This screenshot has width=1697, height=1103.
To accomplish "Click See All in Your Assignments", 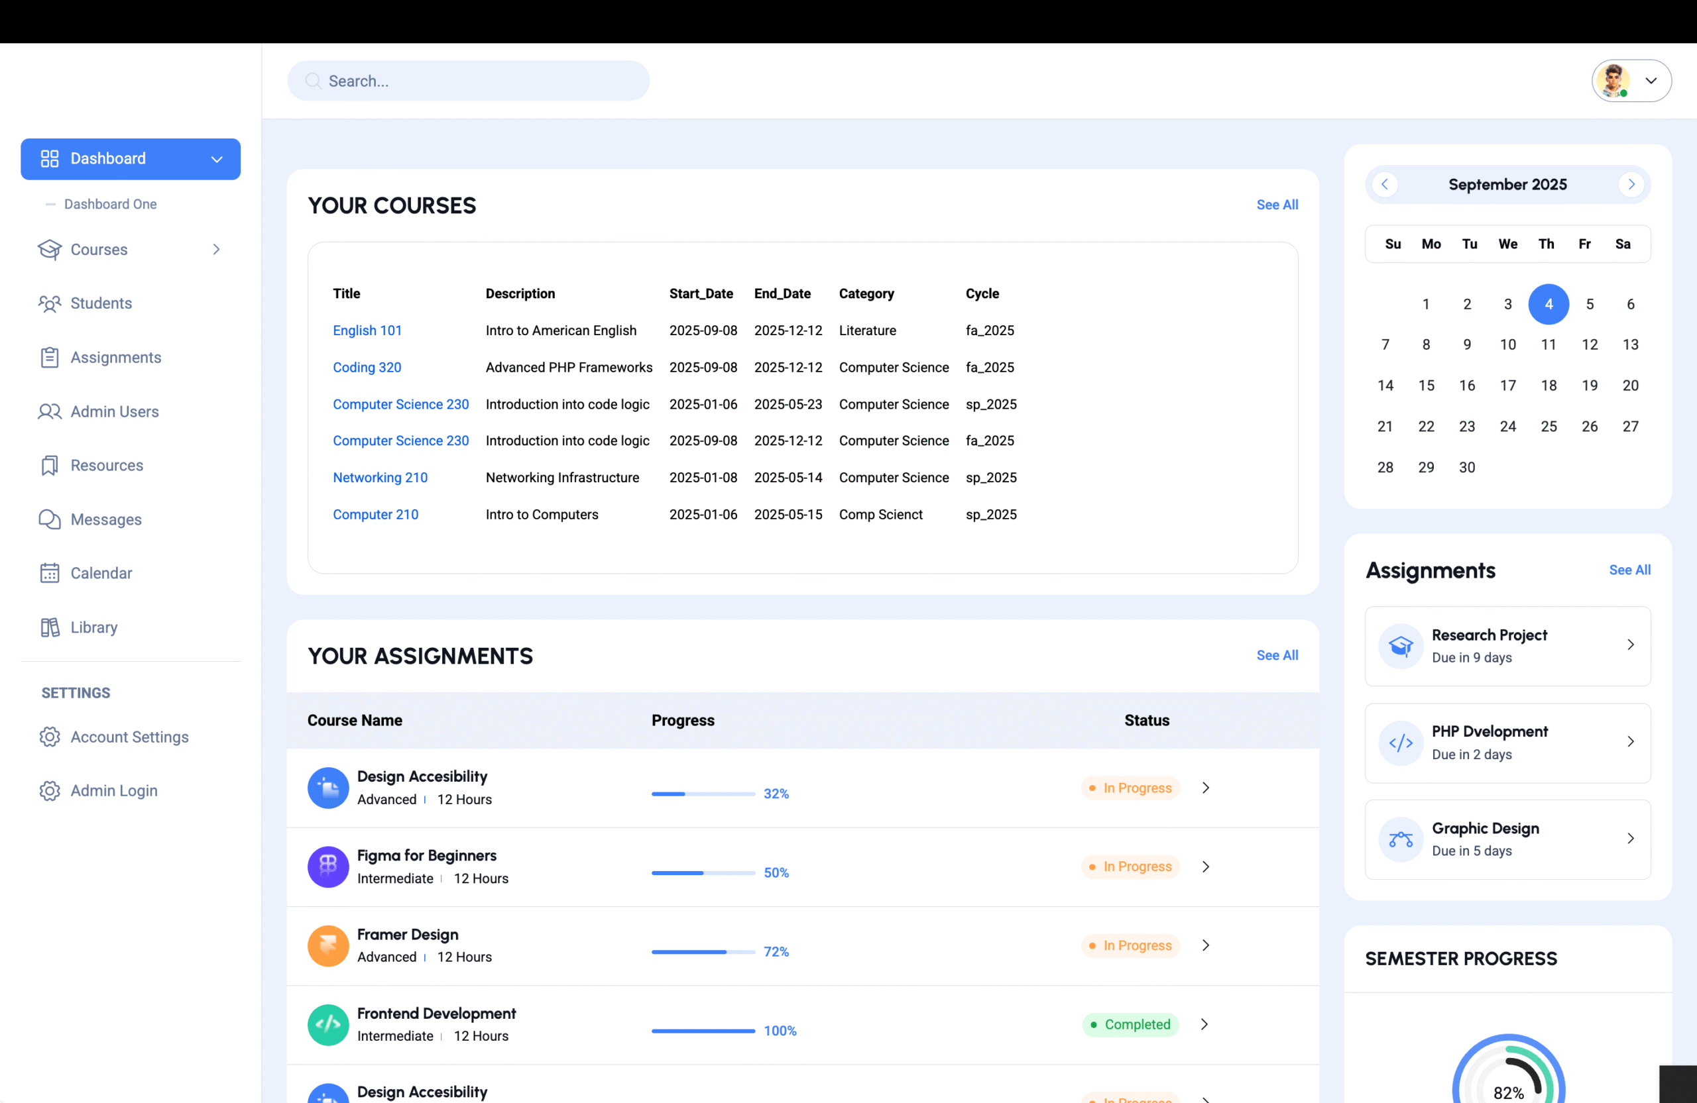I will 1277,656.
